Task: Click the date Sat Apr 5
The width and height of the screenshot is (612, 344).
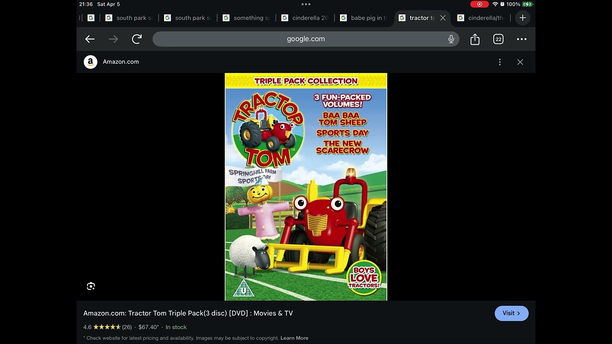Action: [x=109, y=4]
